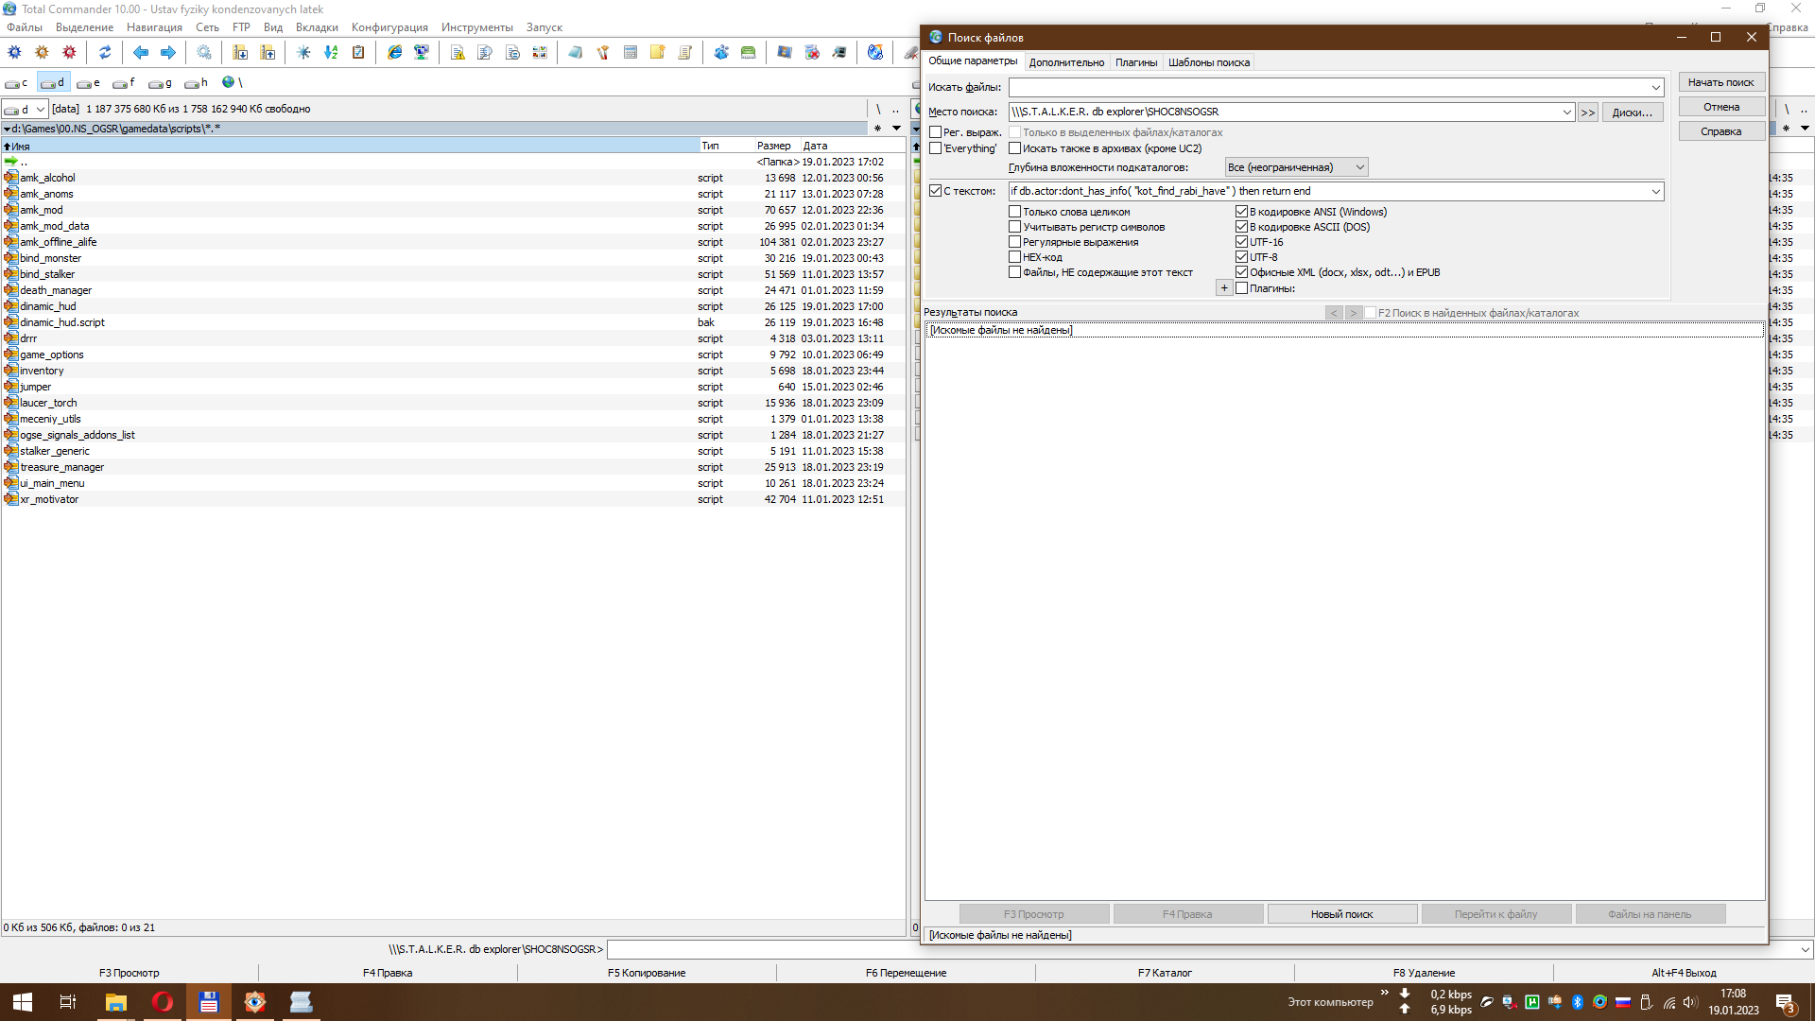Disable UTF-16 encoding checkbox
1815x1021 pixels.
click(x=1242, y=242)
